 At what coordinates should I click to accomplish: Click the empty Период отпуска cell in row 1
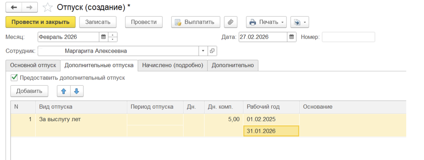click(155, 119)
